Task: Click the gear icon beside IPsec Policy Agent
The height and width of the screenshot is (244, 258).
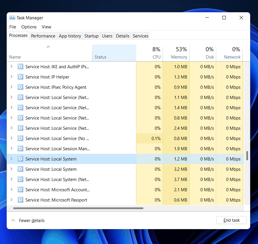Action: pyautogui.click(x=20, y=87)
